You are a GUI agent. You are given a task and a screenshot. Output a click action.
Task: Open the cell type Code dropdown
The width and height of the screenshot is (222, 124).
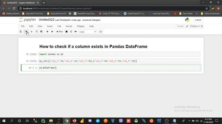88,32
